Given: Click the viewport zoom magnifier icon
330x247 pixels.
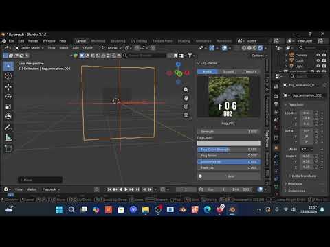Looking at the screenshot, I should point(186,90).
